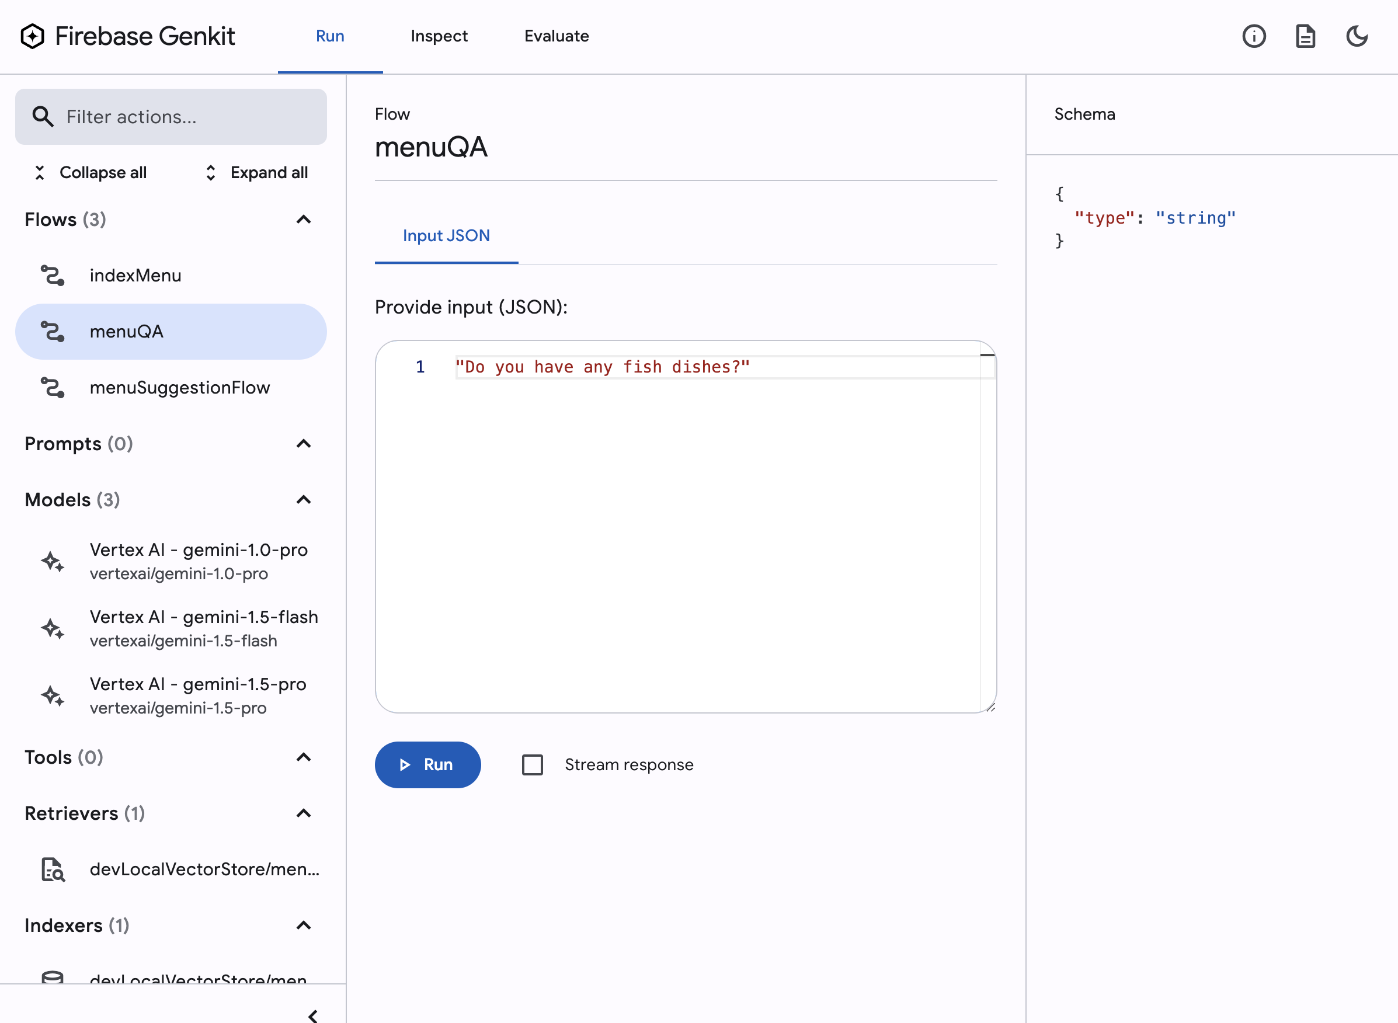Open Vertex AI gemini-1.5-pro model
Image resolution: width=1398 pixels, height=1023 pixels.
[x=171, y=695]
